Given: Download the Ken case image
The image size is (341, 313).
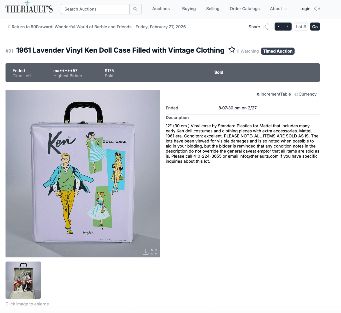Looking at the screenshot, I should pyautogui.click(x=145, y=252).
